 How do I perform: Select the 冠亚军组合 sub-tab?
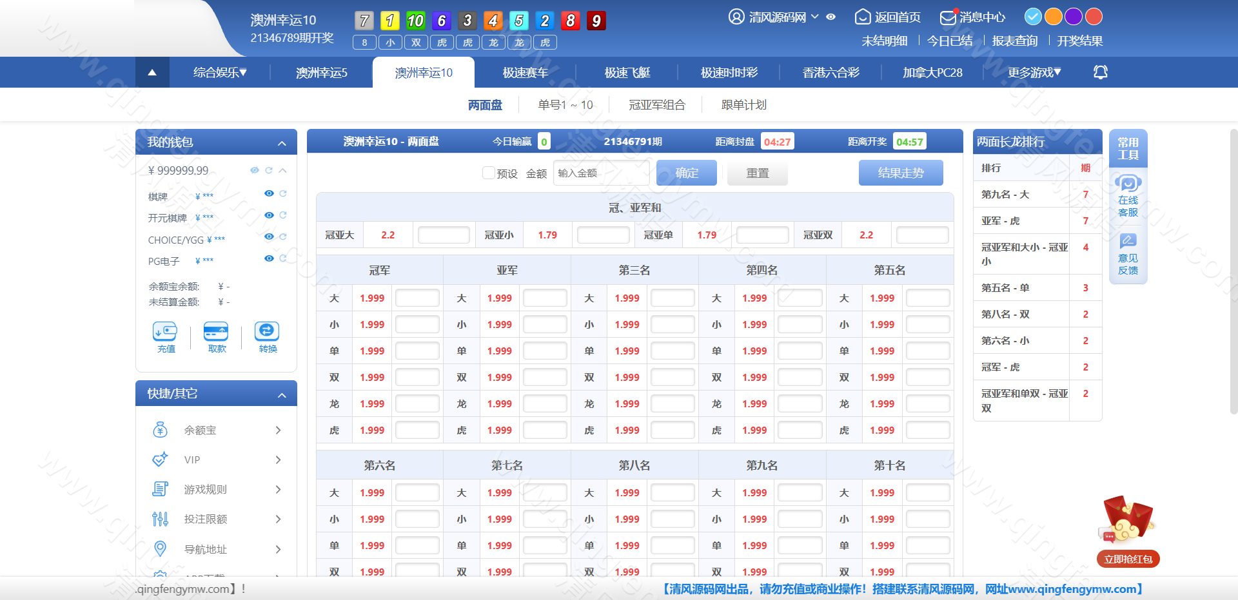pyautogui.click(x=657, y=104)
